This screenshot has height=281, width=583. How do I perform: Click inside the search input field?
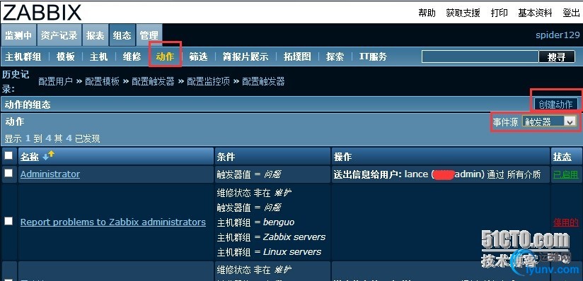[x=480, y=56]
